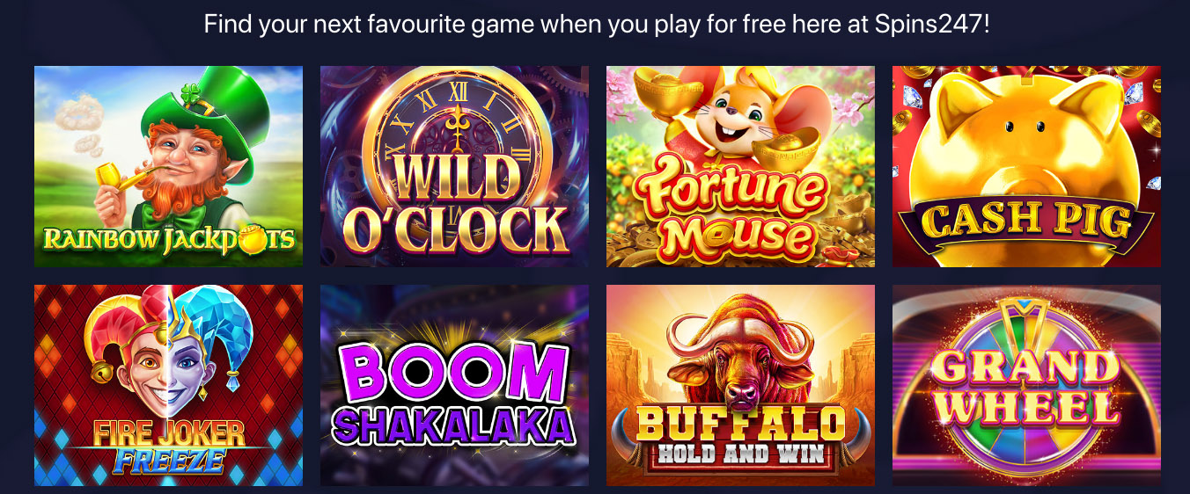Click the 'Freeze' icy blue lettering

(169, 460)
